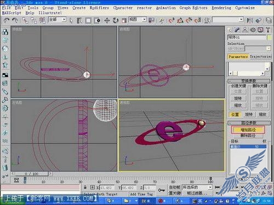This screenshot has height=205, width=274.
Task: Choose the Bind to Space Warp tool
Action: click(x=43, y=20)
